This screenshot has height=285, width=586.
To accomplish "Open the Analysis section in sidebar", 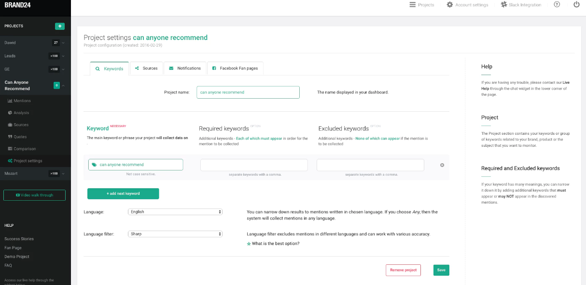I will tap(21, 113).
